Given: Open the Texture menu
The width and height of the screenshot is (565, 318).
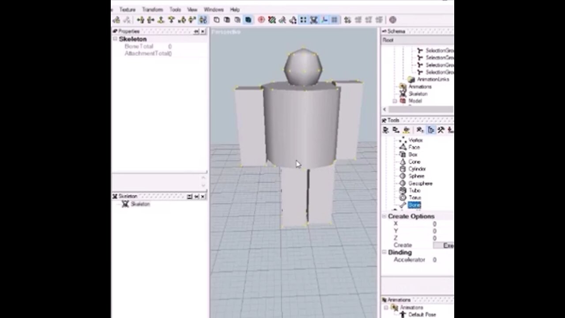Looking at the screenshot, I should [x=128, y=9].
